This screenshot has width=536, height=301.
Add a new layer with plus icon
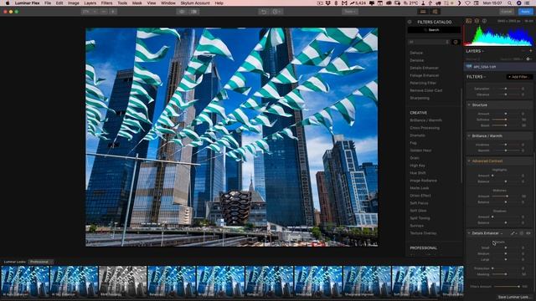coord(530,51)
